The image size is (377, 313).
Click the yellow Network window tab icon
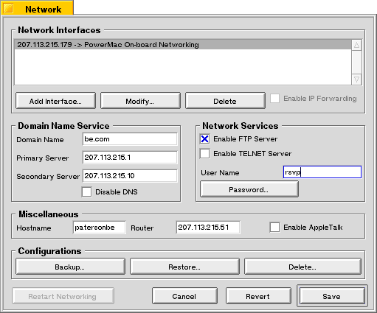[x=8, y=8]
